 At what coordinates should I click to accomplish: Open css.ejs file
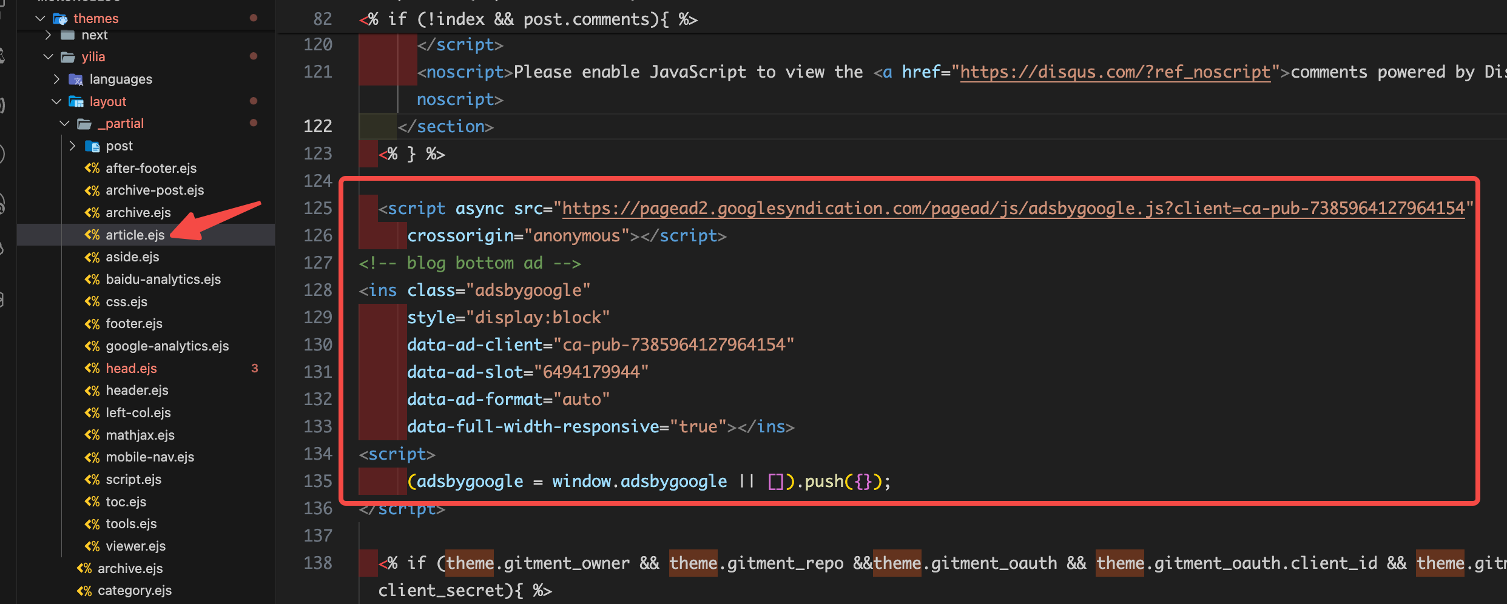coord(126,301)
